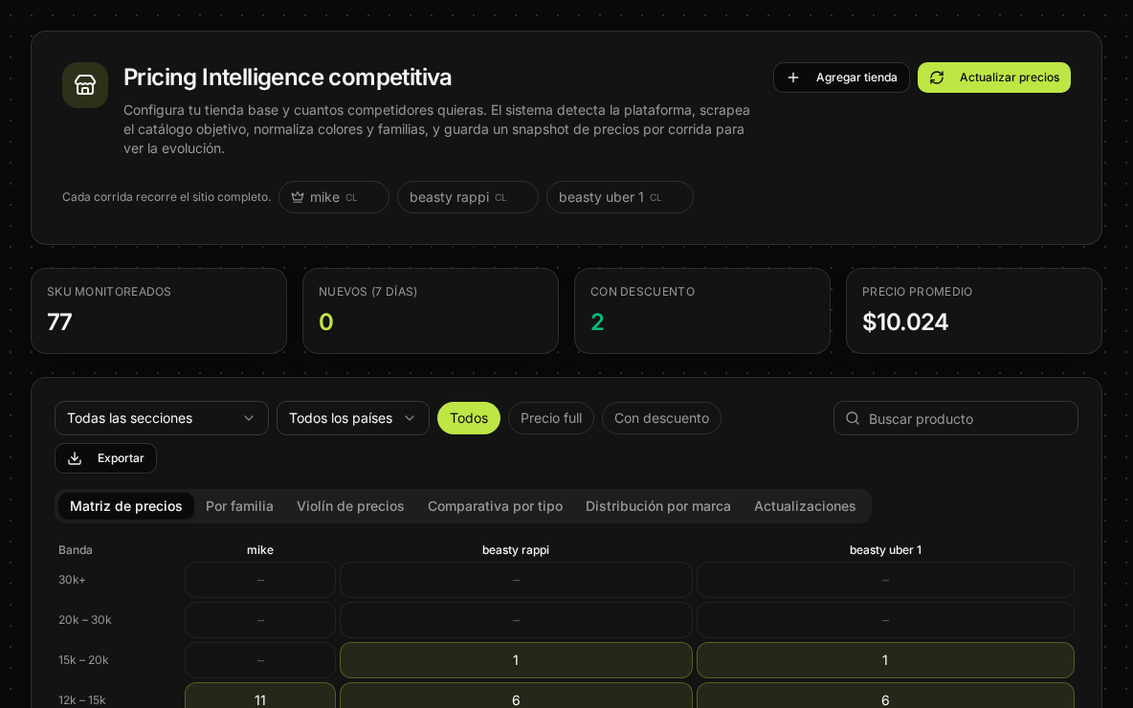Click mike cell showing 11 in 12k – 15k
The width and height of the screenshot is (1133, 708).
(x=260, y=696)
